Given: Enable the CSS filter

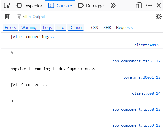Looking at the screenshot, I should [94, 28].
